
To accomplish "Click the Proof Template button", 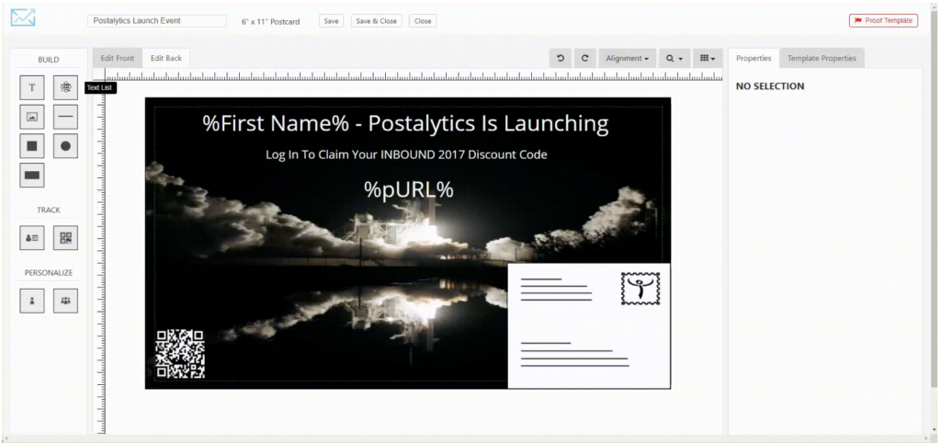I will pyautogui.click(x=883, y=20).
